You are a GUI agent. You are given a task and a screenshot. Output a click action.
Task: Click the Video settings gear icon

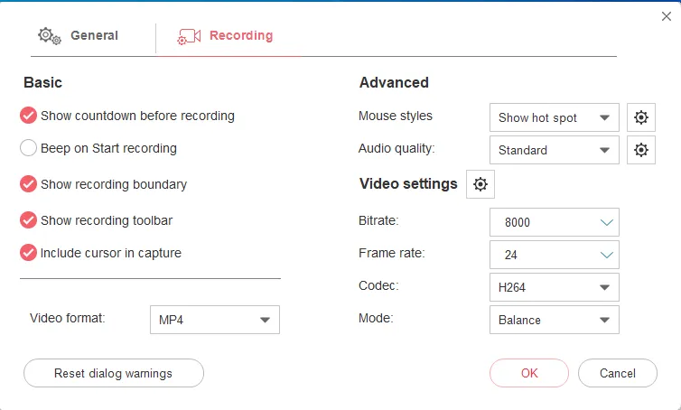[x=480, y=184]
